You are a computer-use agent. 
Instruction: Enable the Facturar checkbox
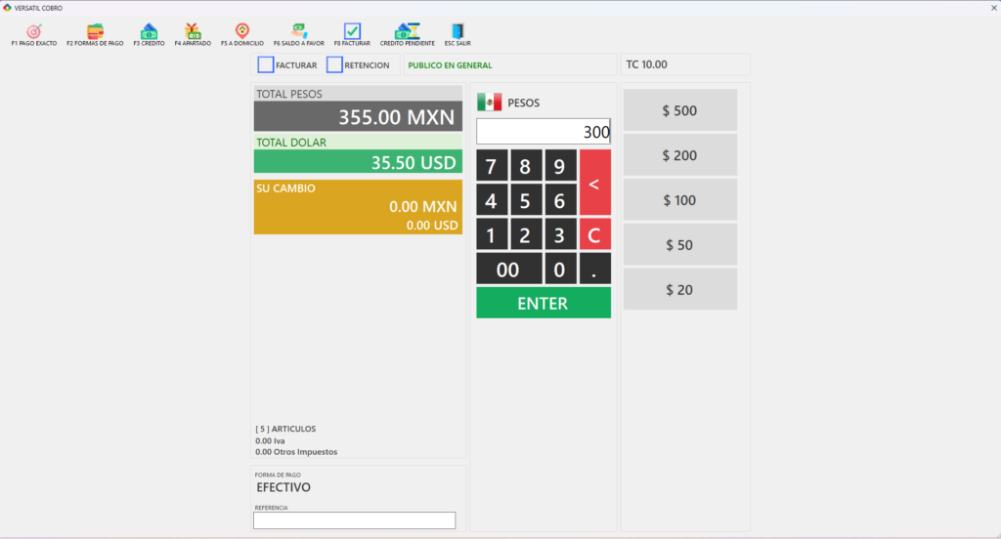[266, 64]
